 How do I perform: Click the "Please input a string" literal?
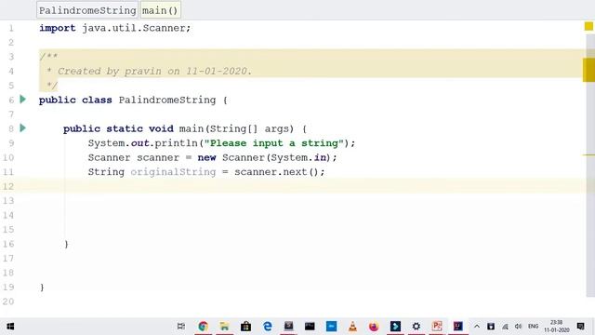tap(274, 143)
